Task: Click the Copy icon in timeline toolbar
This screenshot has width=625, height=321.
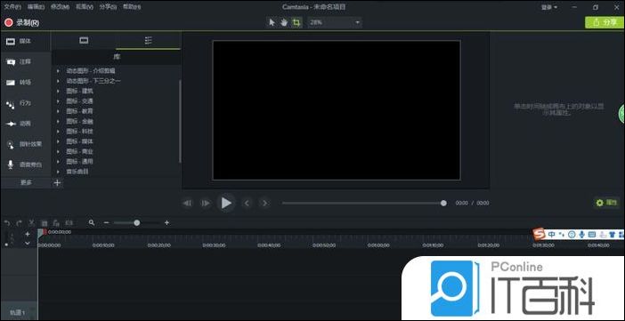Action: pos(45,223)
